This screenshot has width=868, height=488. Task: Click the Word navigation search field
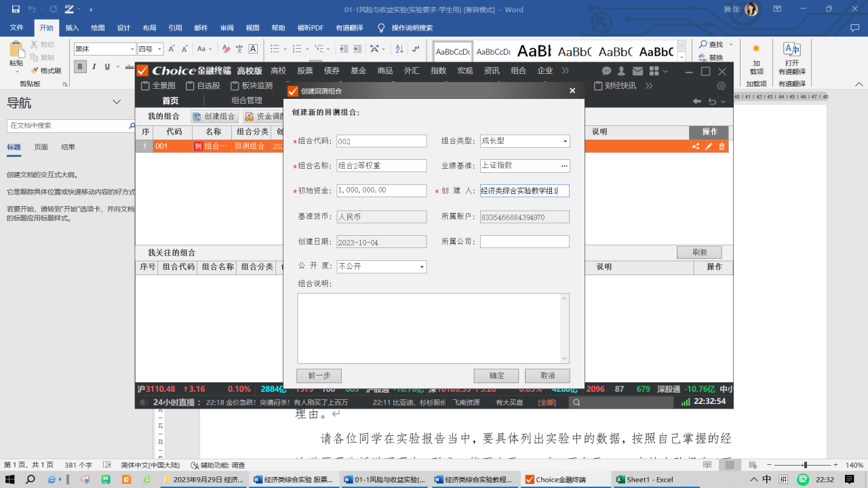pos(66,125)
